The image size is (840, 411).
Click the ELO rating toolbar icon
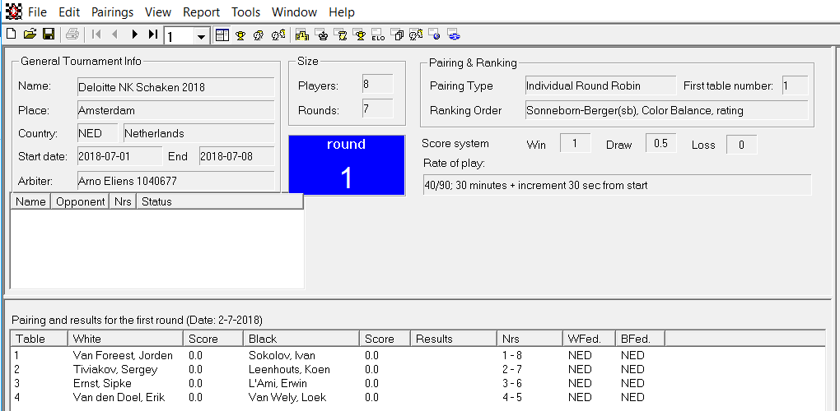(x=378, y=35)
